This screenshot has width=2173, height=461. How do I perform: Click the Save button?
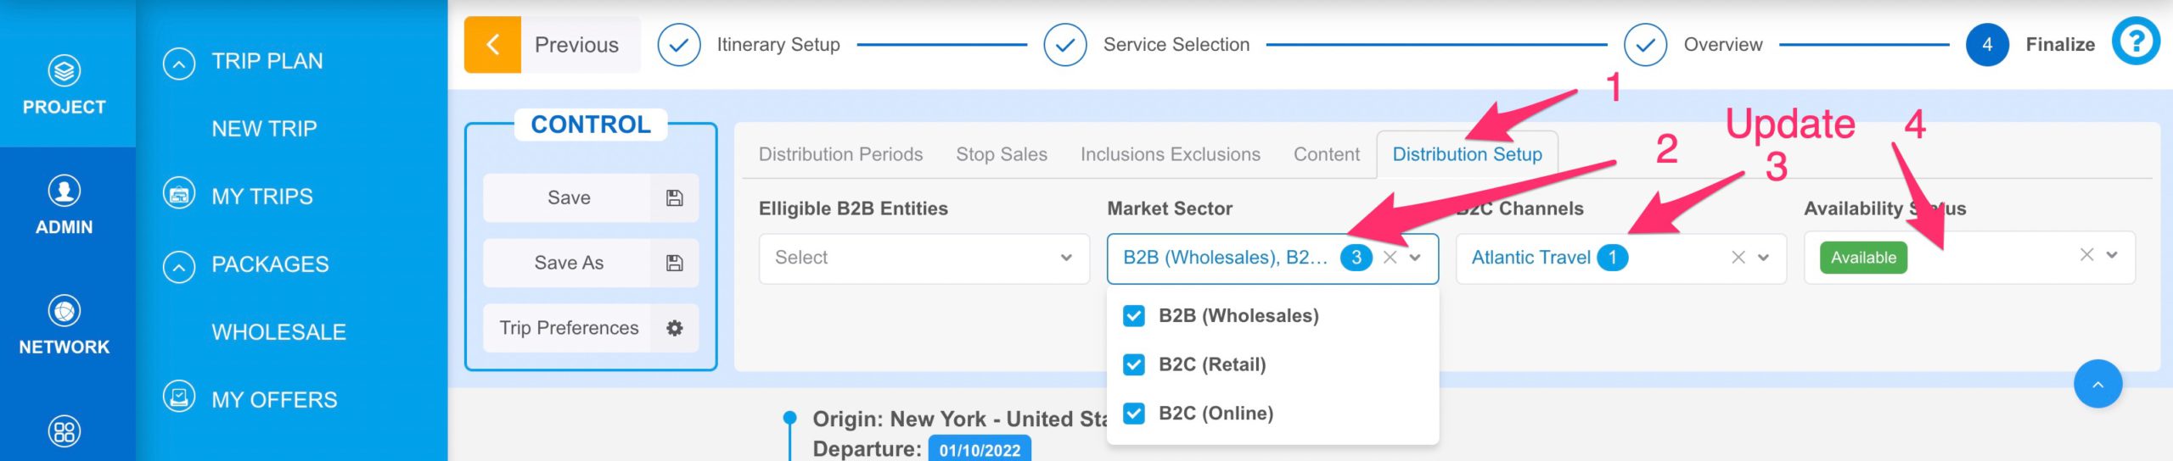591,198
